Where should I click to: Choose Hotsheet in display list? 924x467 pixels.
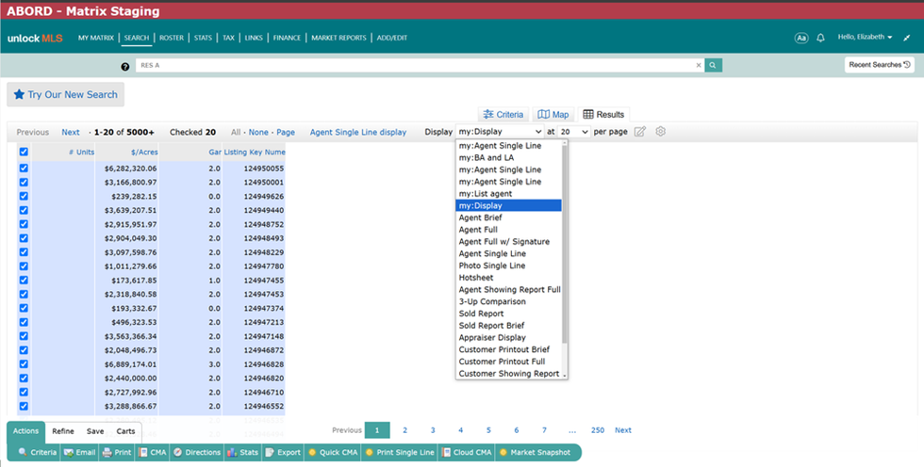[x=508, y=278]
